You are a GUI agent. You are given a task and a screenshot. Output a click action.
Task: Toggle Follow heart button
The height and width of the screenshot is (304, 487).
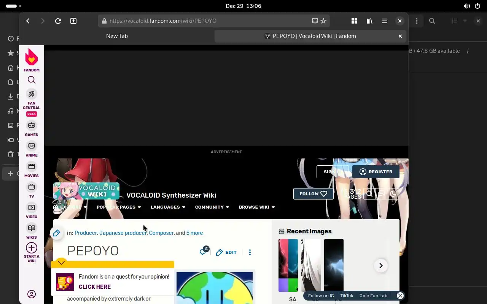[x=314, y=194]
